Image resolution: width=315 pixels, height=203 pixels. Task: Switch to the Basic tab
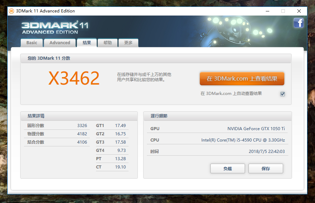click(32, 43)
